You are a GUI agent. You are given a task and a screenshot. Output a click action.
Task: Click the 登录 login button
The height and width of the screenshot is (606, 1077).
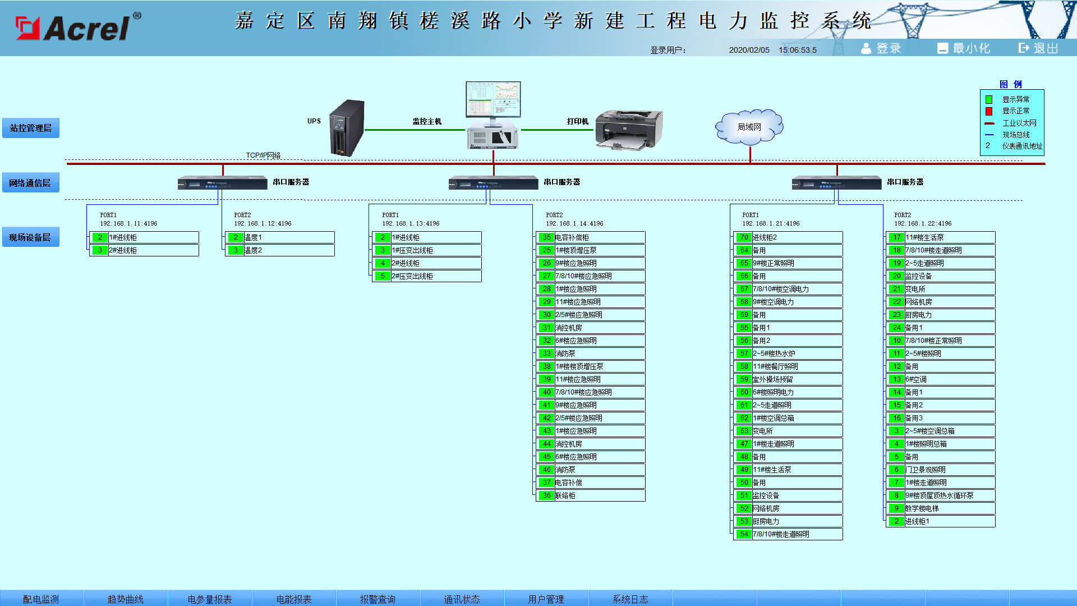tap(881, 48)
